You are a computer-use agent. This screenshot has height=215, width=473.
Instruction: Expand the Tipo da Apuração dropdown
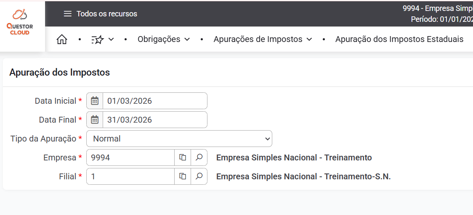pos(179,139)
